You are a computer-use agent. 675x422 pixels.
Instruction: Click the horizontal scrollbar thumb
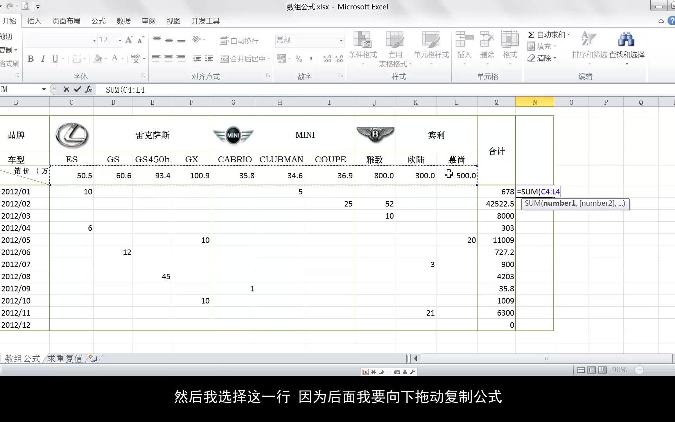[x=546, y=358]
